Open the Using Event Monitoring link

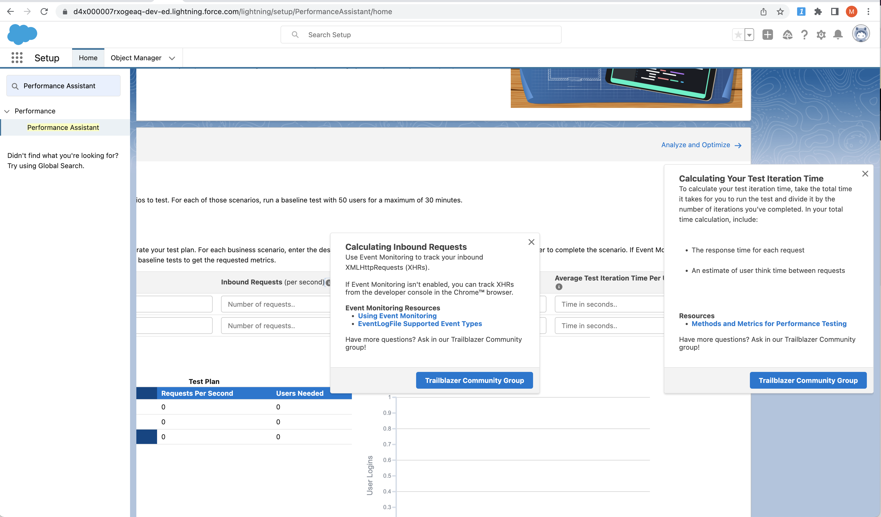(397, 316)
